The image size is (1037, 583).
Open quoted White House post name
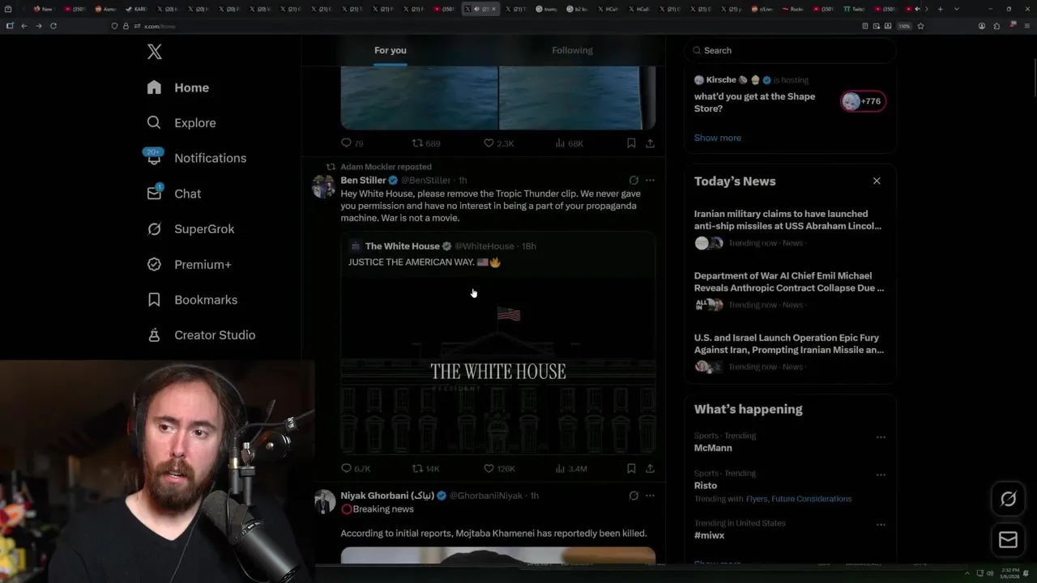point(402,246)
